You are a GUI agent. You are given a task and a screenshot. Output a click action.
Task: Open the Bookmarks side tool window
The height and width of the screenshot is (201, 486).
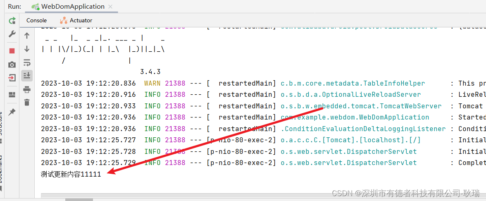click(x=1, y=169)
